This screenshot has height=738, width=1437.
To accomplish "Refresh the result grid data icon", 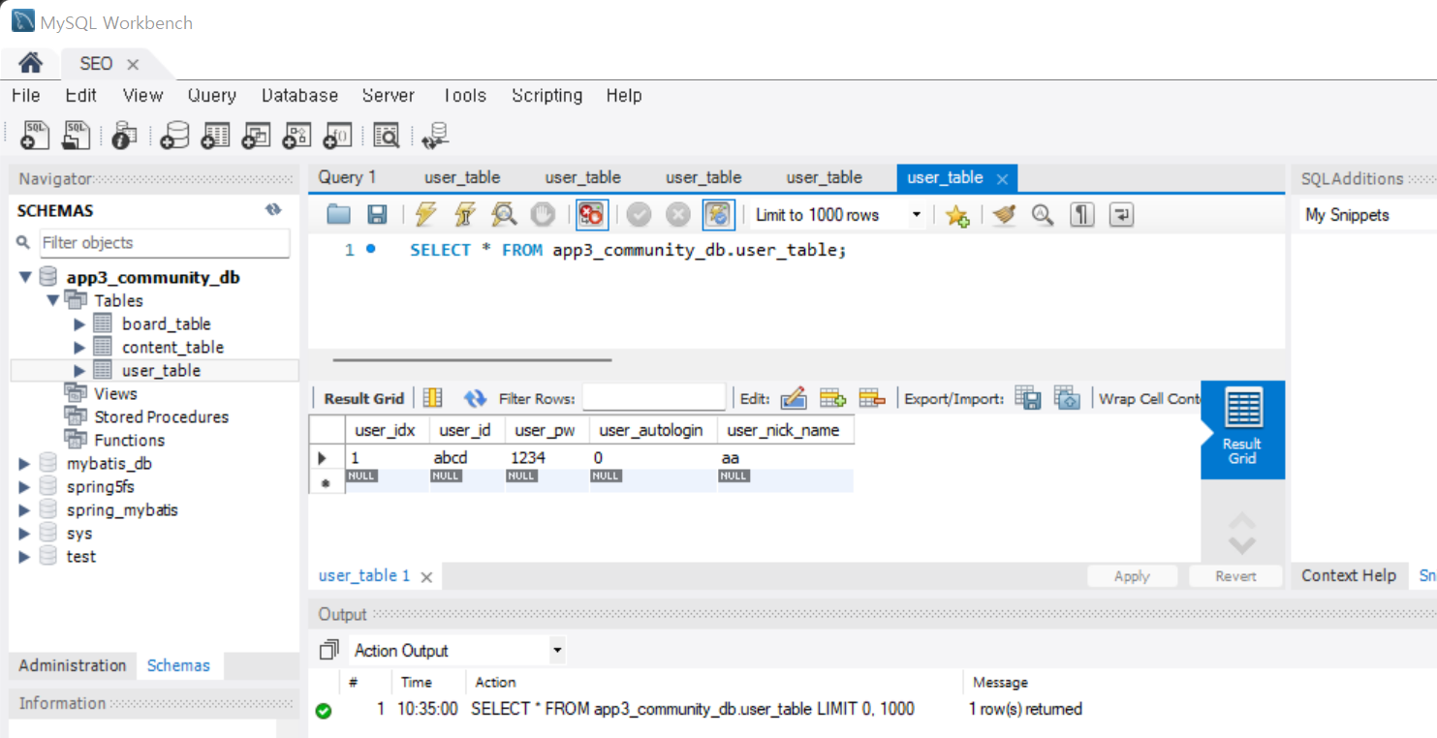I will (x=475, y=398).
